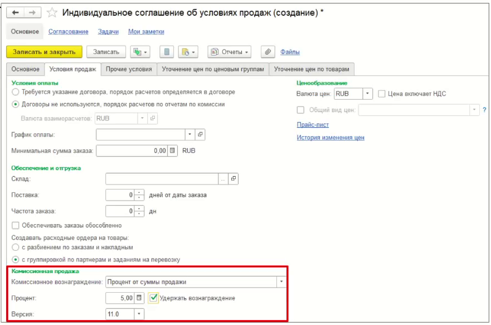Adjust the Поставка days spinner
The image size is (491, 325).
click(x=139, y=195)
